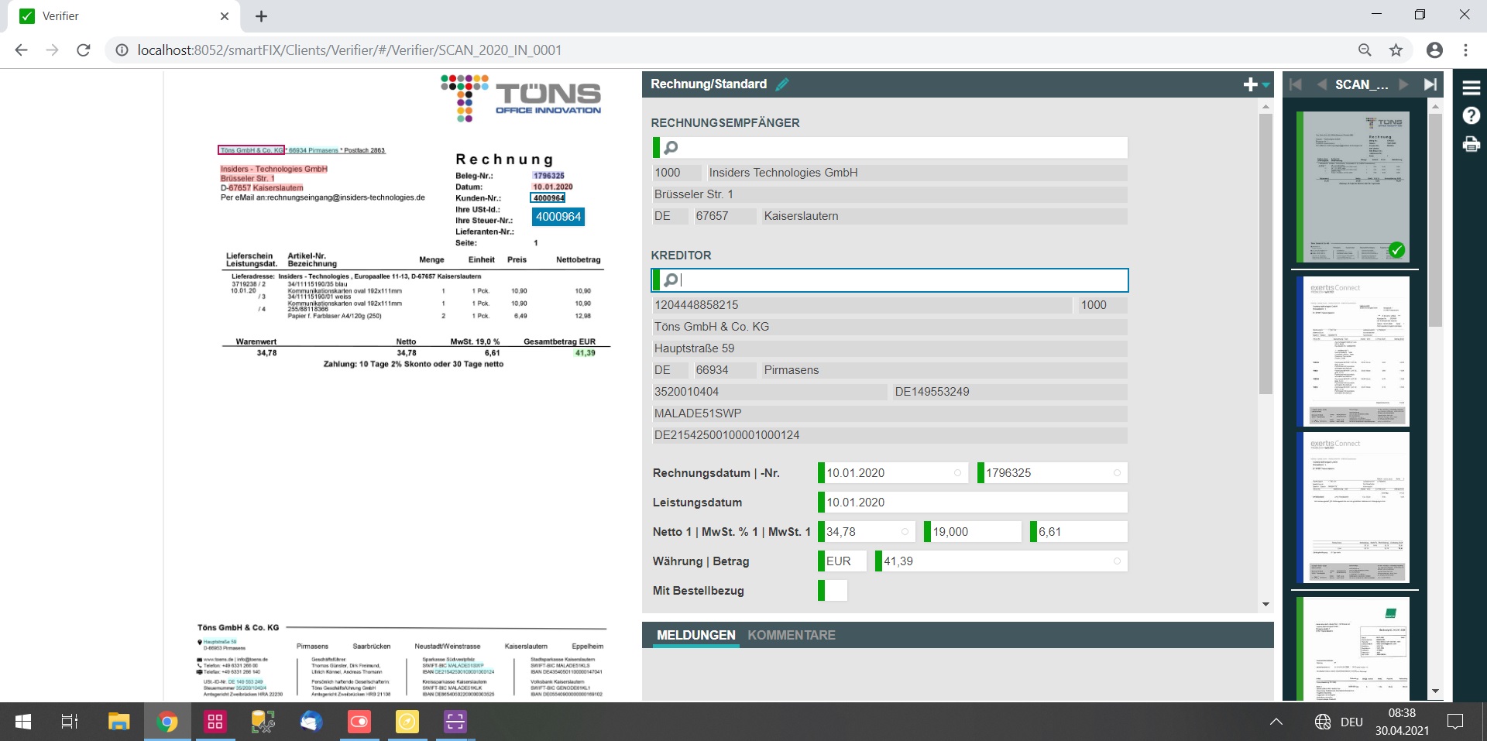Viewport: 1487px width, 741px height.
Task: Jump to last document with skip arrow
Action: coord(1430,84)
